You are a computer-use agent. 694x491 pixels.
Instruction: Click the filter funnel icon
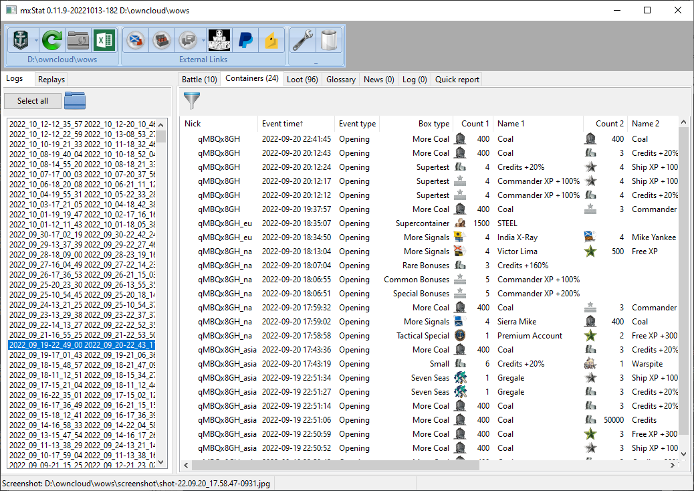click(192, 100)
